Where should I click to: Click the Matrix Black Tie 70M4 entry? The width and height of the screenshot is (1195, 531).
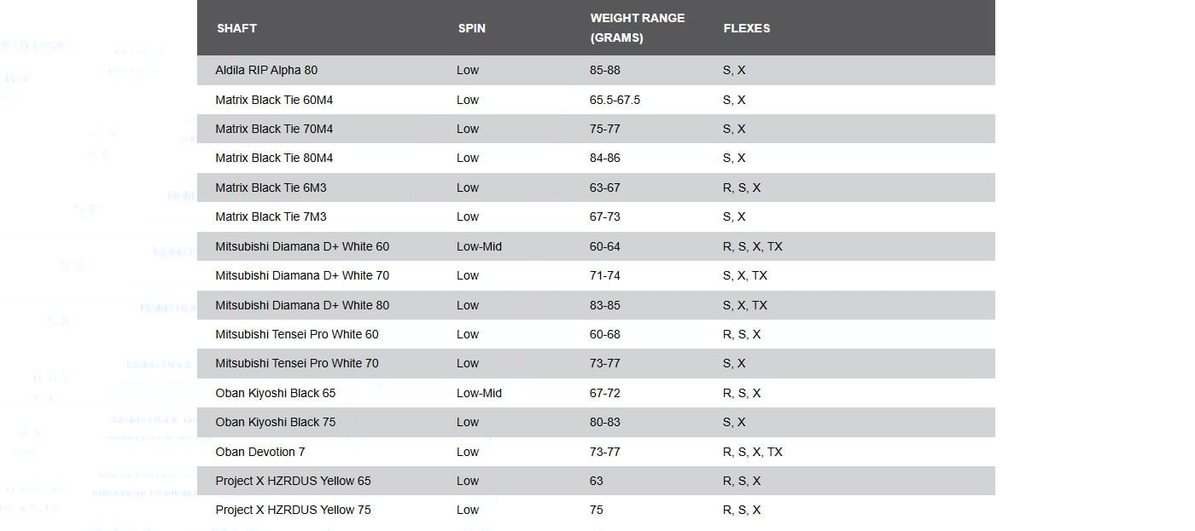[274, 129]
